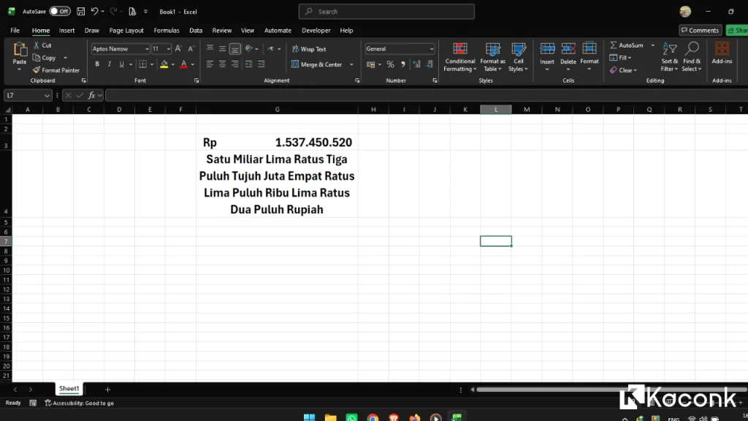Switch to Insert tab
Image resolution: width=748 pixels, height=421 pixels.
pos(66,30)
